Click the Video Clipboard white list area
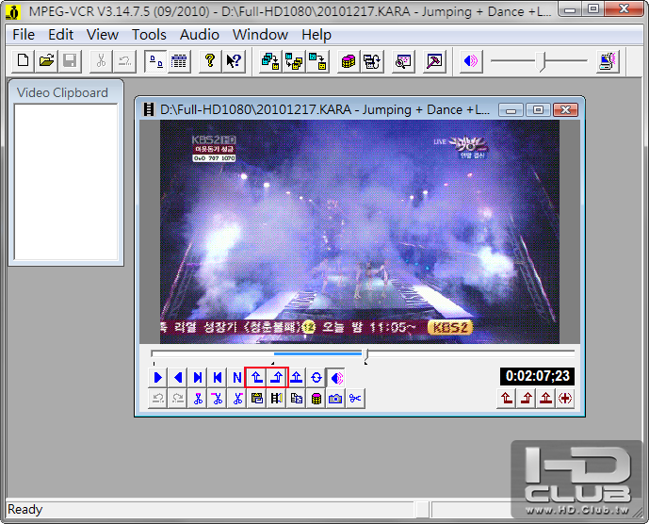 coord(66,182)
